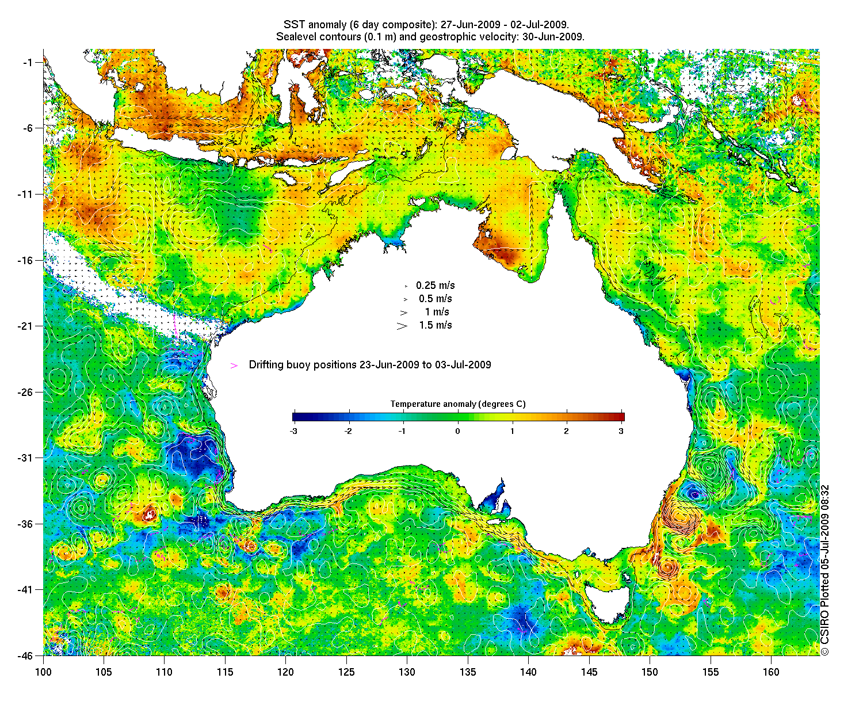The height and width of the screenshot is (705, 863).
Task: Click the CSIRO plotted timestamp on right edge
Action: [x=824, y=569]
